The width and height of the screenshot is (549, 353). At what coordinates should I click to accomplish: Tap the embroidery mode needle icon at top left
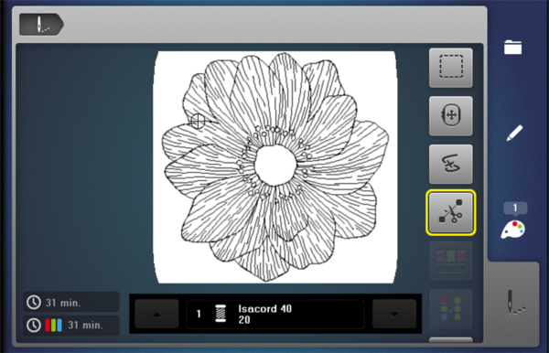pos(41,25)
